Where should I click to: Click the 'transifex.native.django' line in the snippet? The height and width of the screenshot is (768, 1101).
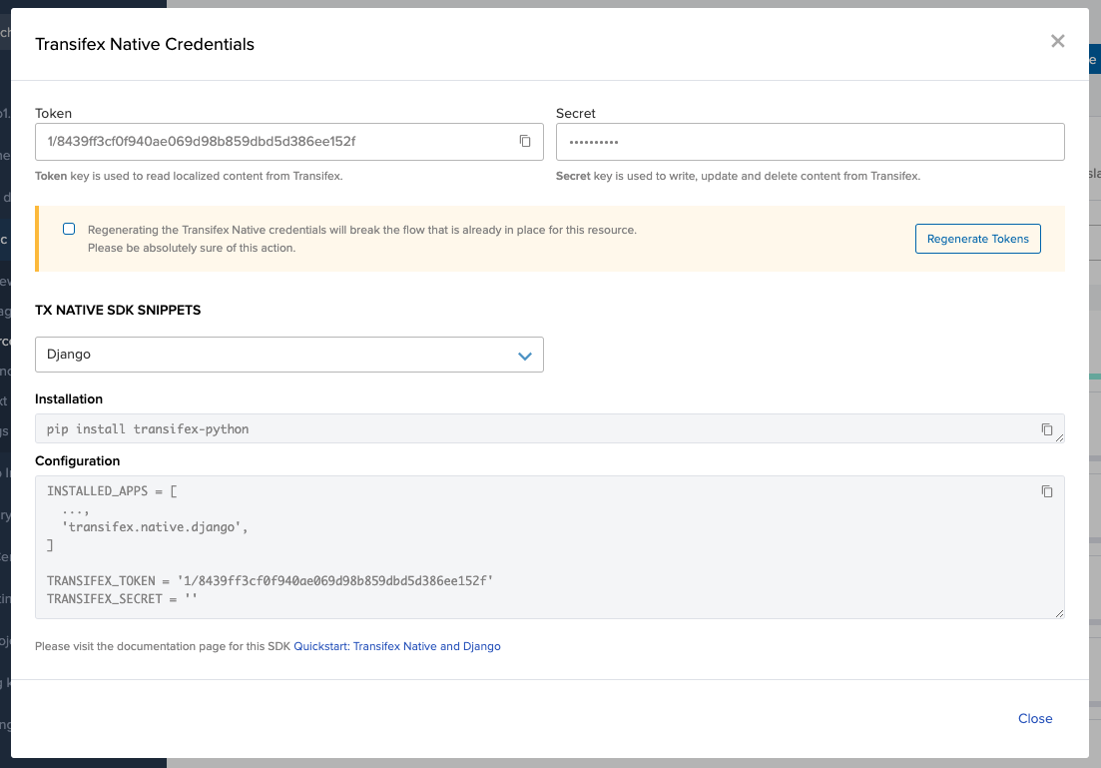point(155,527)
